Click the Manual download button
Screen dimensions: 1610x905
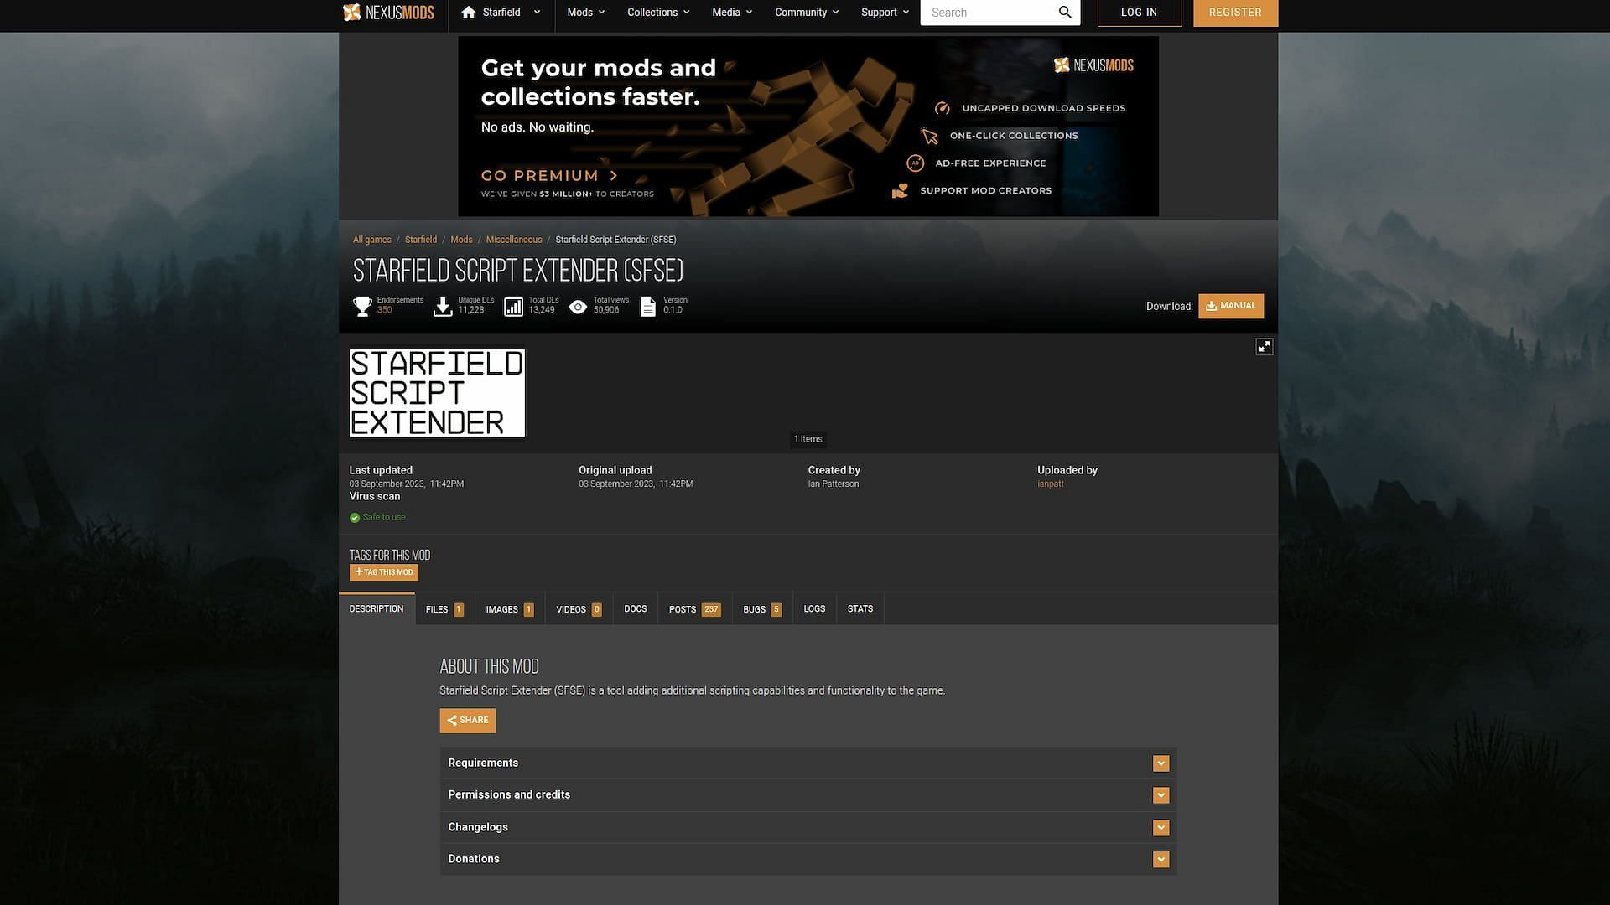(x=1231, y=306)
